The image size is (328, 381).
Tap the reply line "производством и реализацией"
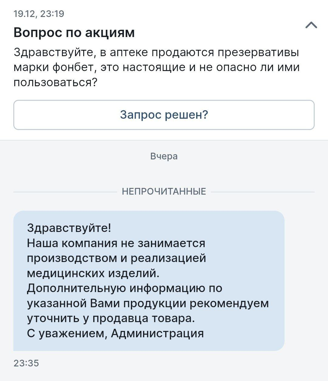[x=117, y=258]
